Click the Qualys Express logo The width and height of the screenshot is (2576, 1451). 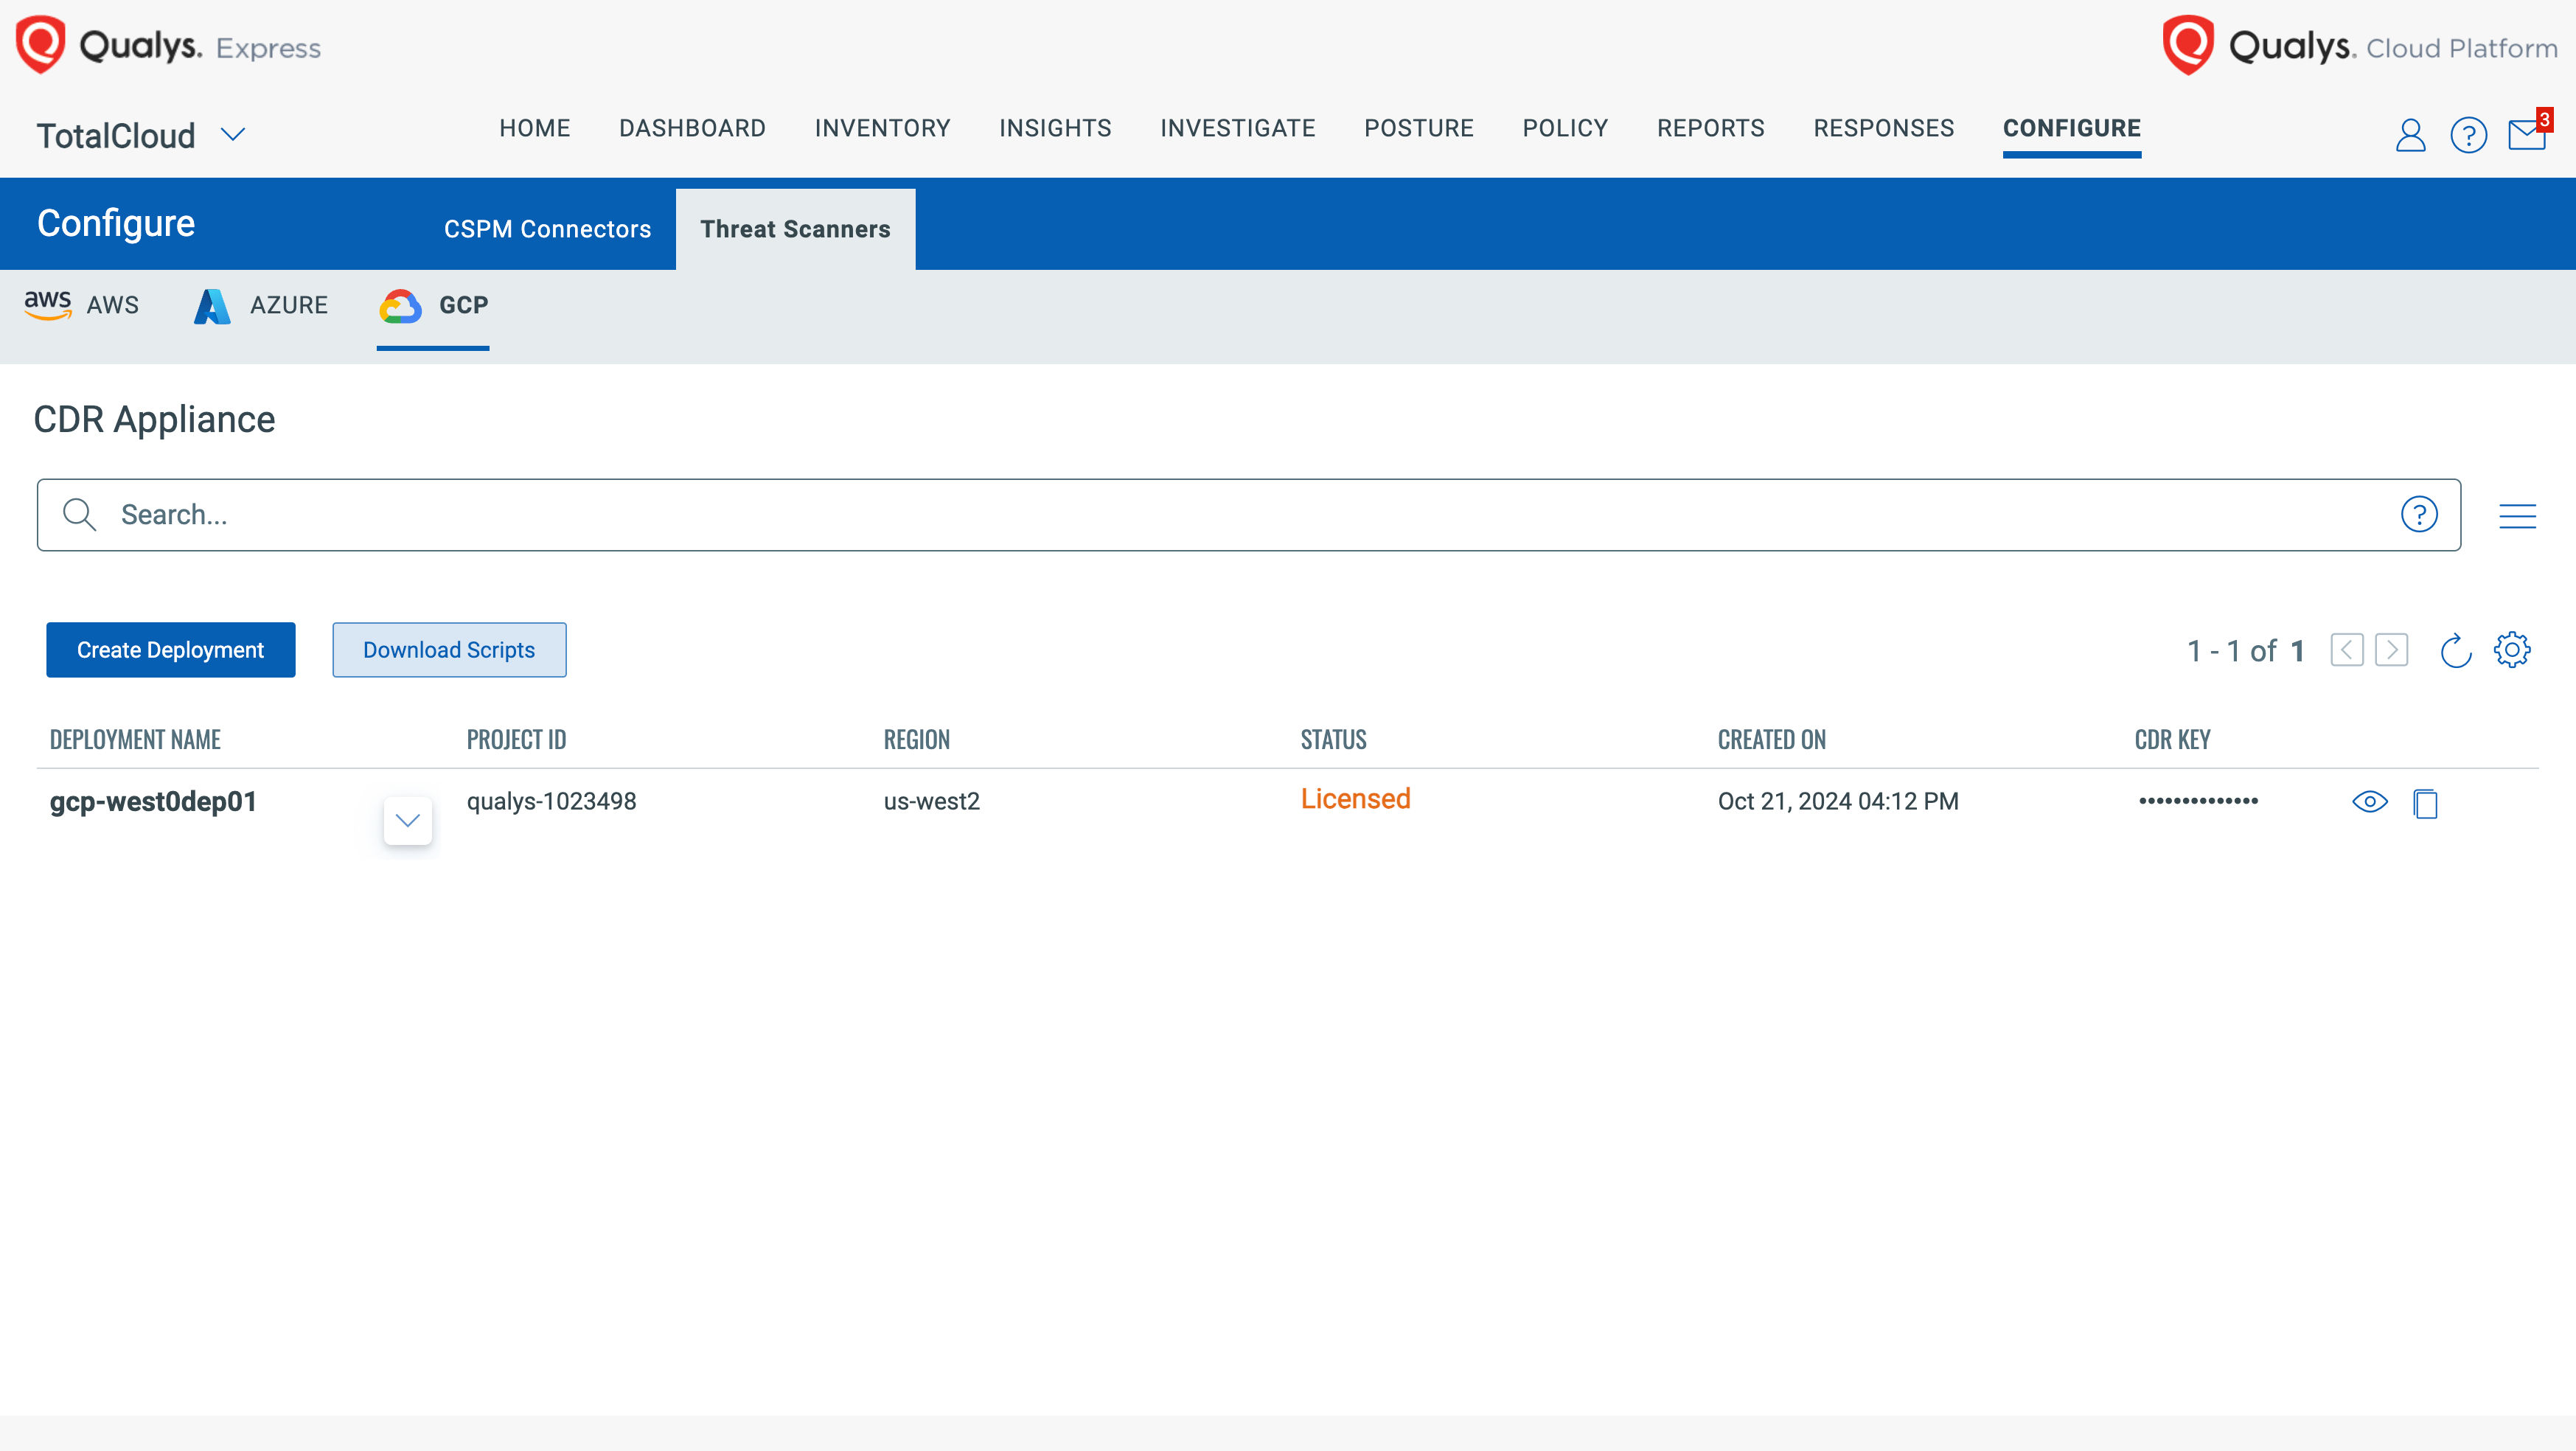[168, 45]
